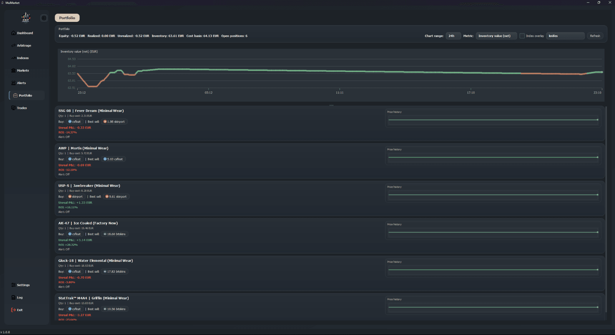Screen dimensions: 615x335
Task: Click the AK-47 Ice Coaled Price history chart
Action: coord(493,232)
